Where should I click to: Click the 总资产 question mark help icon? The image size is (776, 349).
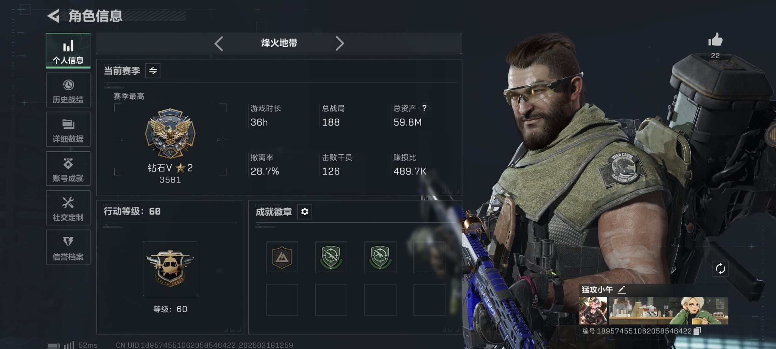click(424, 108)
